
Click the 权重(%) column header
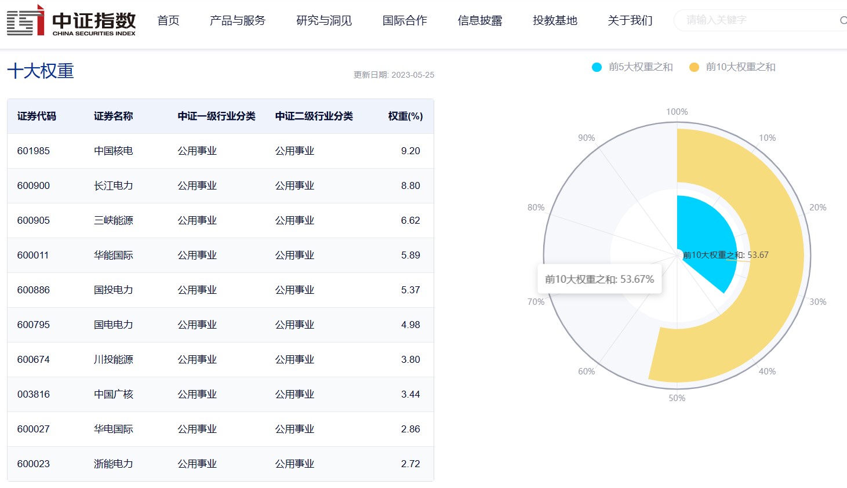406,116
